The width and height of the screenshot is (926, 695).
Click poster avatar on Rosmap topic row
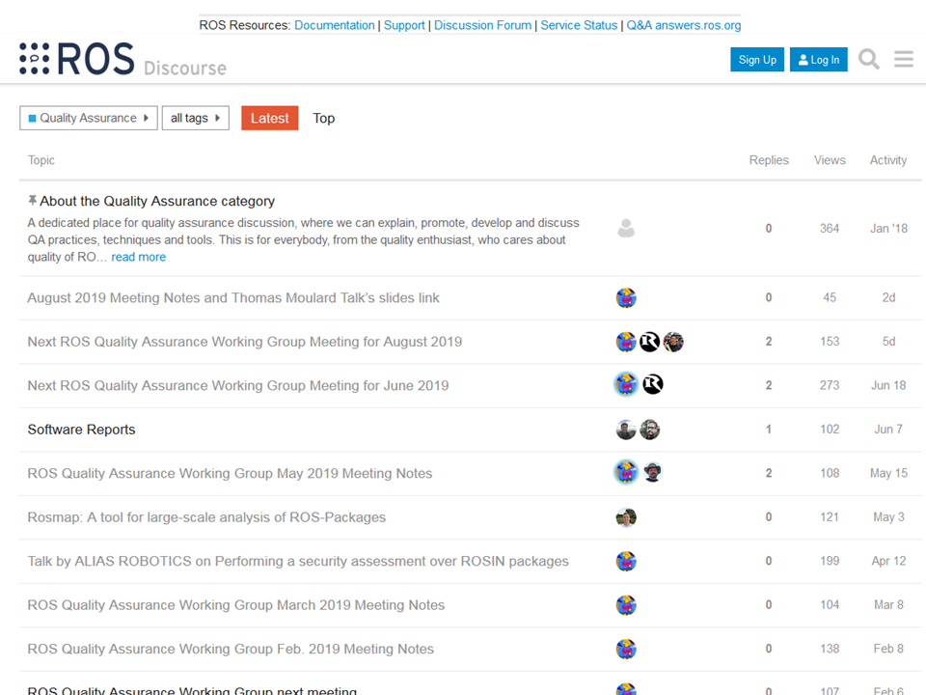[626, 517]
